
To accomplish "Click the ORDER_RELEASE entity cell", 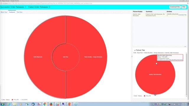I will point(172,15).
